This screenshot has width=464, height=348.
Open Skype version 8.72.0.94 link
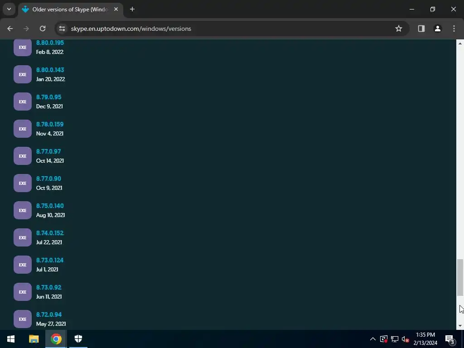click(x=49, y=315)
